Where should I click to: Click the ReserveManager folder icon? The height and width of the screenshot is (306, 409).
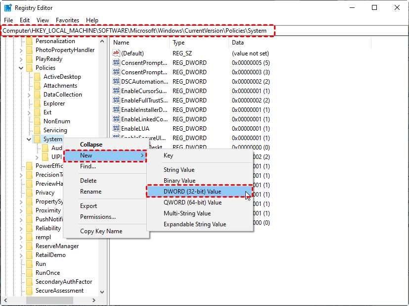30,246
